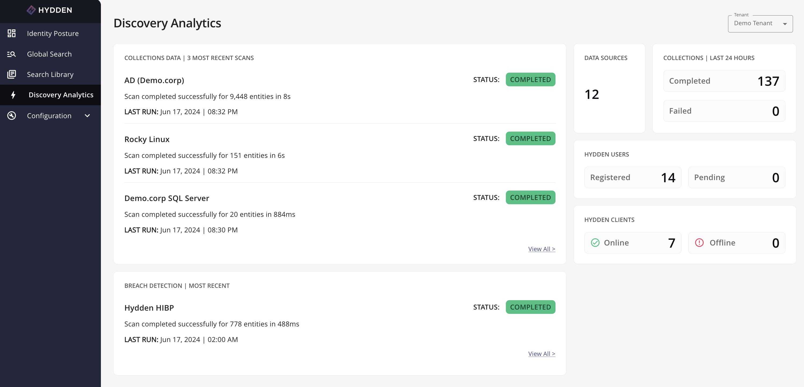Click the COMPLETED badge for Hydden HIBP
This screenshot has width=804, height=387.
[530, 307]
